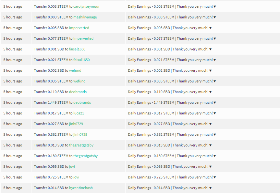Open carolynseymour account link
This screenshot has height=193, width=280.
pos(86,6)
